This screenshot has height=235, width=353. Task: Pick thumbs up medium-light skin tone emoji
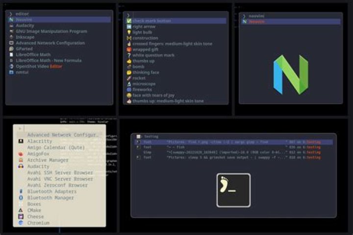(x=176, y=101)
